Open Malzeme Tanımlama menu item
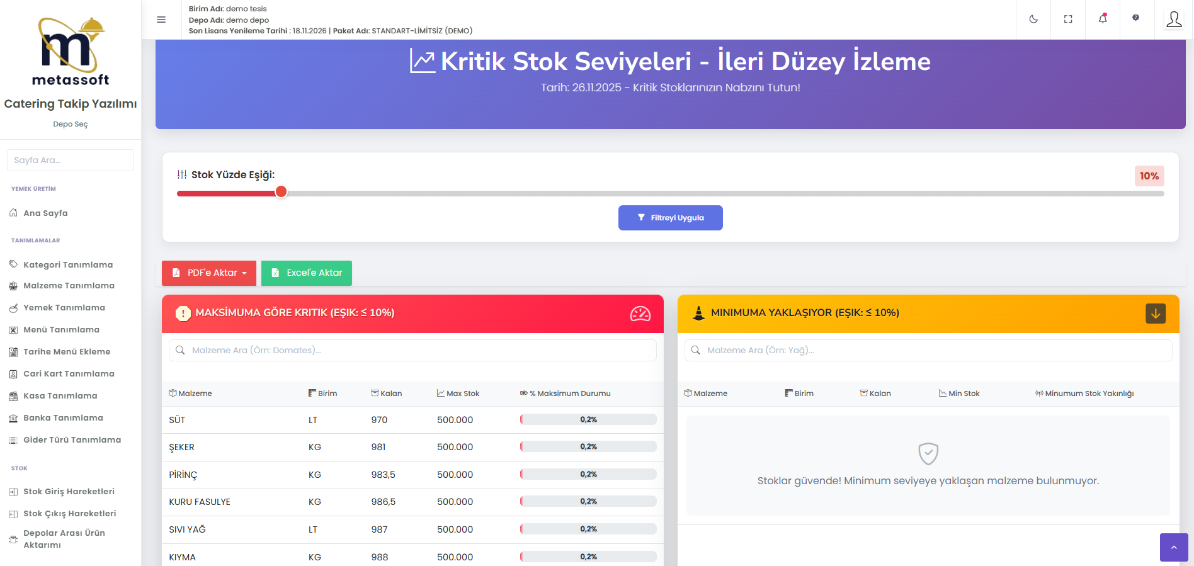The height and width of the screenshot is (566, 1194). click(69, 286)
